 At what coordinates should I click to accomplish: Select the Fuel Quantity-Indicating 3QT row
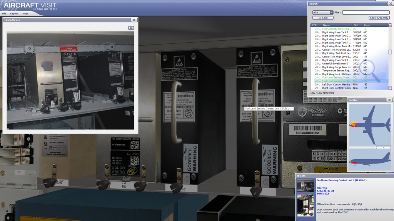pyautogui.click(x=349, y=29)
